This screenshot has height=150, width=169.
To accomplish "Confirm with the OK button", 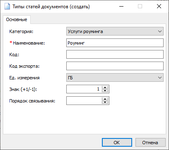I will (x=117, y=143).
